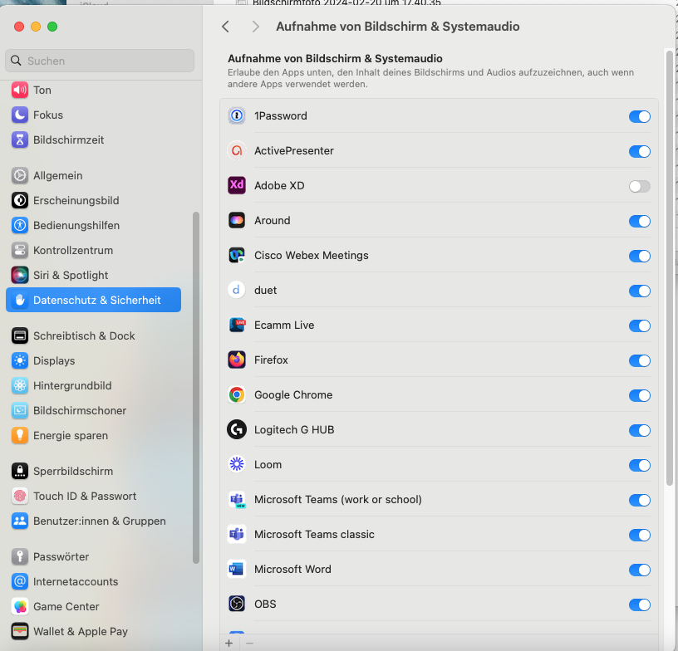Click the ActivePresenter app icon

point(237,151)
